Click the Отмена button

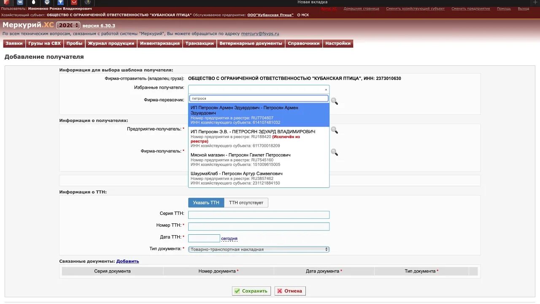(x=290, y=291)
